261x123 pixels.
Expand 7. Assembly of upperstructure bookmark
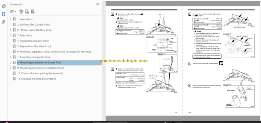pyautogui.click(x=11, y=57)
